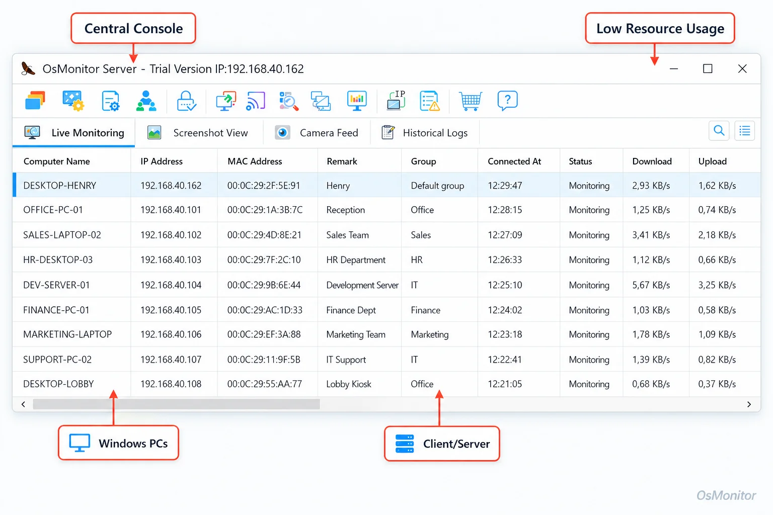Click the Remark column header
This screenshot has height=515, width=773.
click(342, 161)
